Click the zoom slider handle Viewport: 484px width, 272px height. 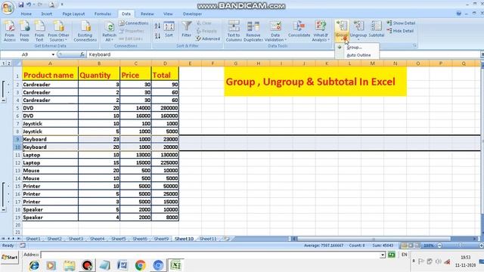[461, 246]
